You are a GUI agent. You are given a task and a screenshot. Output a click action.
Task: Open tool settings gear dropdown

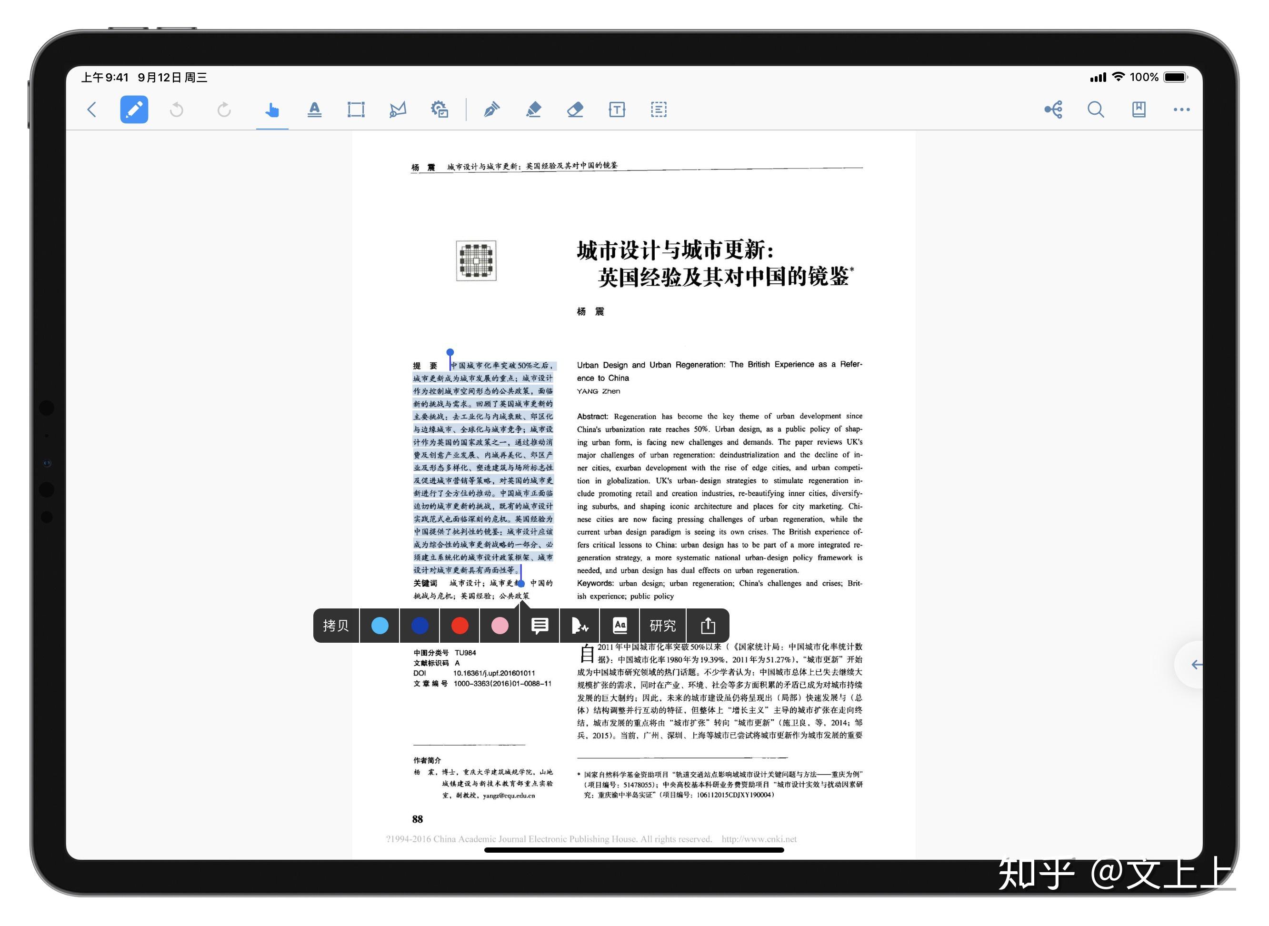(440, 110)
